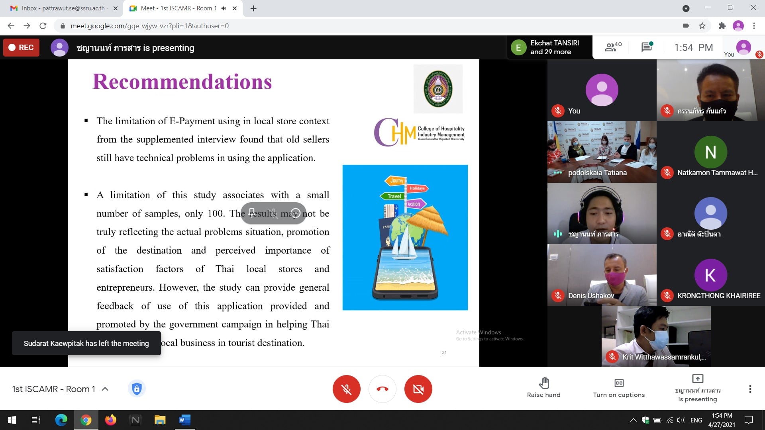The image size is (765, 430).
Task: Open the meeting safety shield icon
Action: pos(137,389)
